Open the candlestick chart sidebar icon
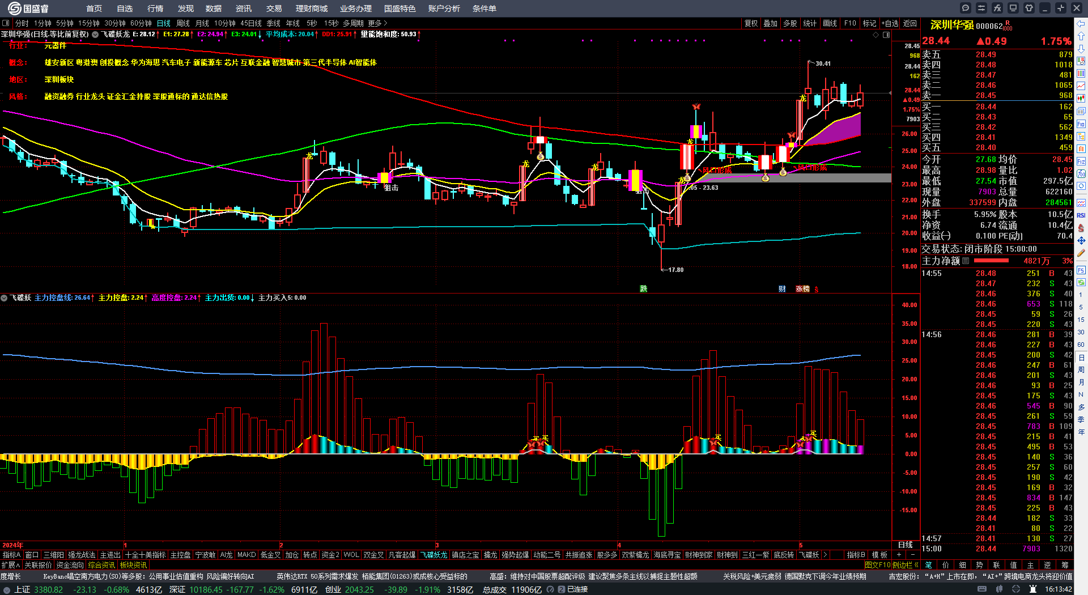This screenshot has width=1088, height=595. tap(1081, 98)
